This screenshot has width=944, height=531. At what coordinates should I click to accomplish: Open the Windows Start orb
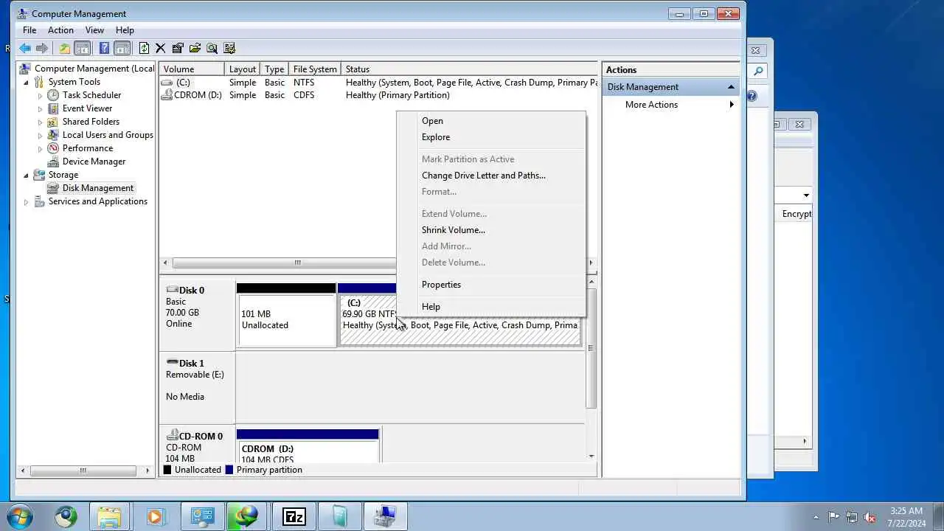(18, 516)
